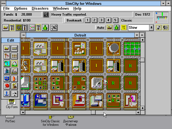The image size is (172, 129).
Task: Open the Graphs window chart icon
Action: 32,27
